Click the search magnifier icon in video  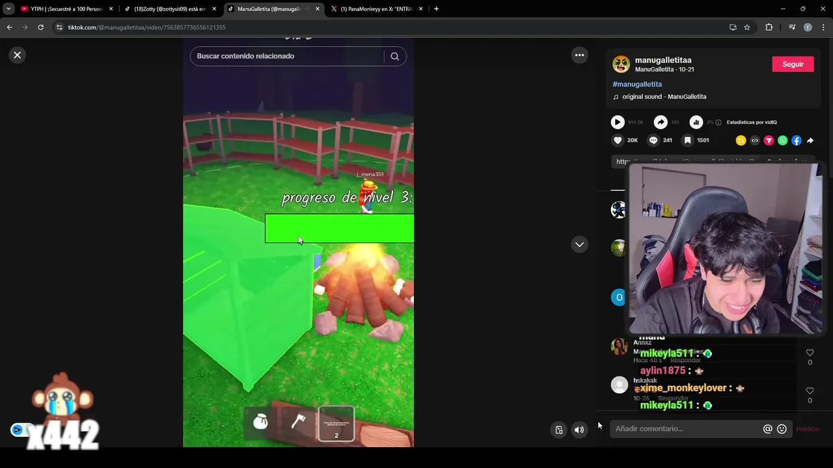point(394,56)
